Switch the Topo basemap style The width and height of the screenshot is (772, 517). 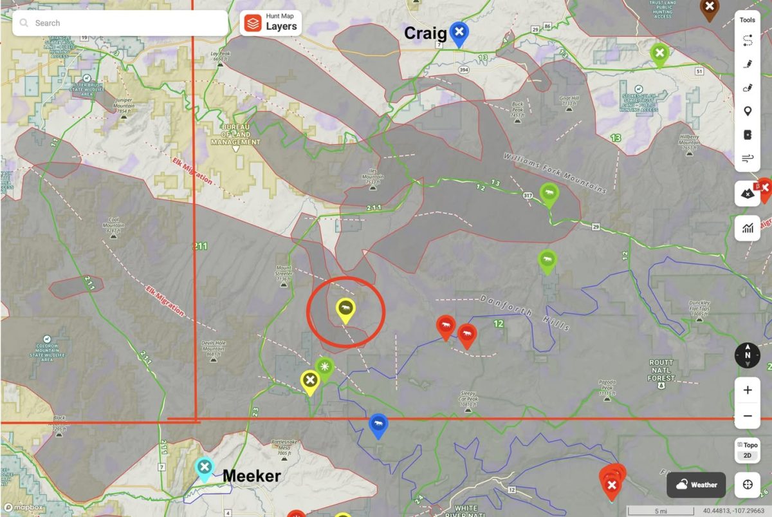tap(748, 445)
